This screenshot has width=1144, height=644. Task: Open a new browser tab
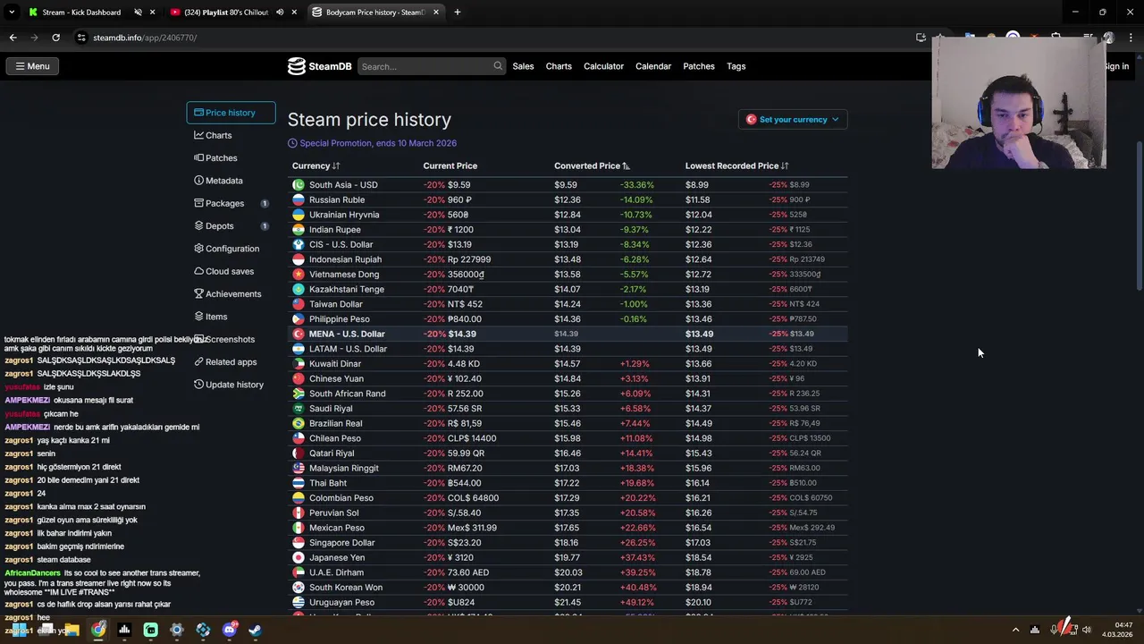(457, 13)
